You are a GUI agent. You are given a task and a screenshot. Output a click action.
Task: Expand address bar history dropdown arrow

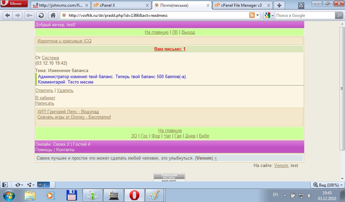[258, 15]
